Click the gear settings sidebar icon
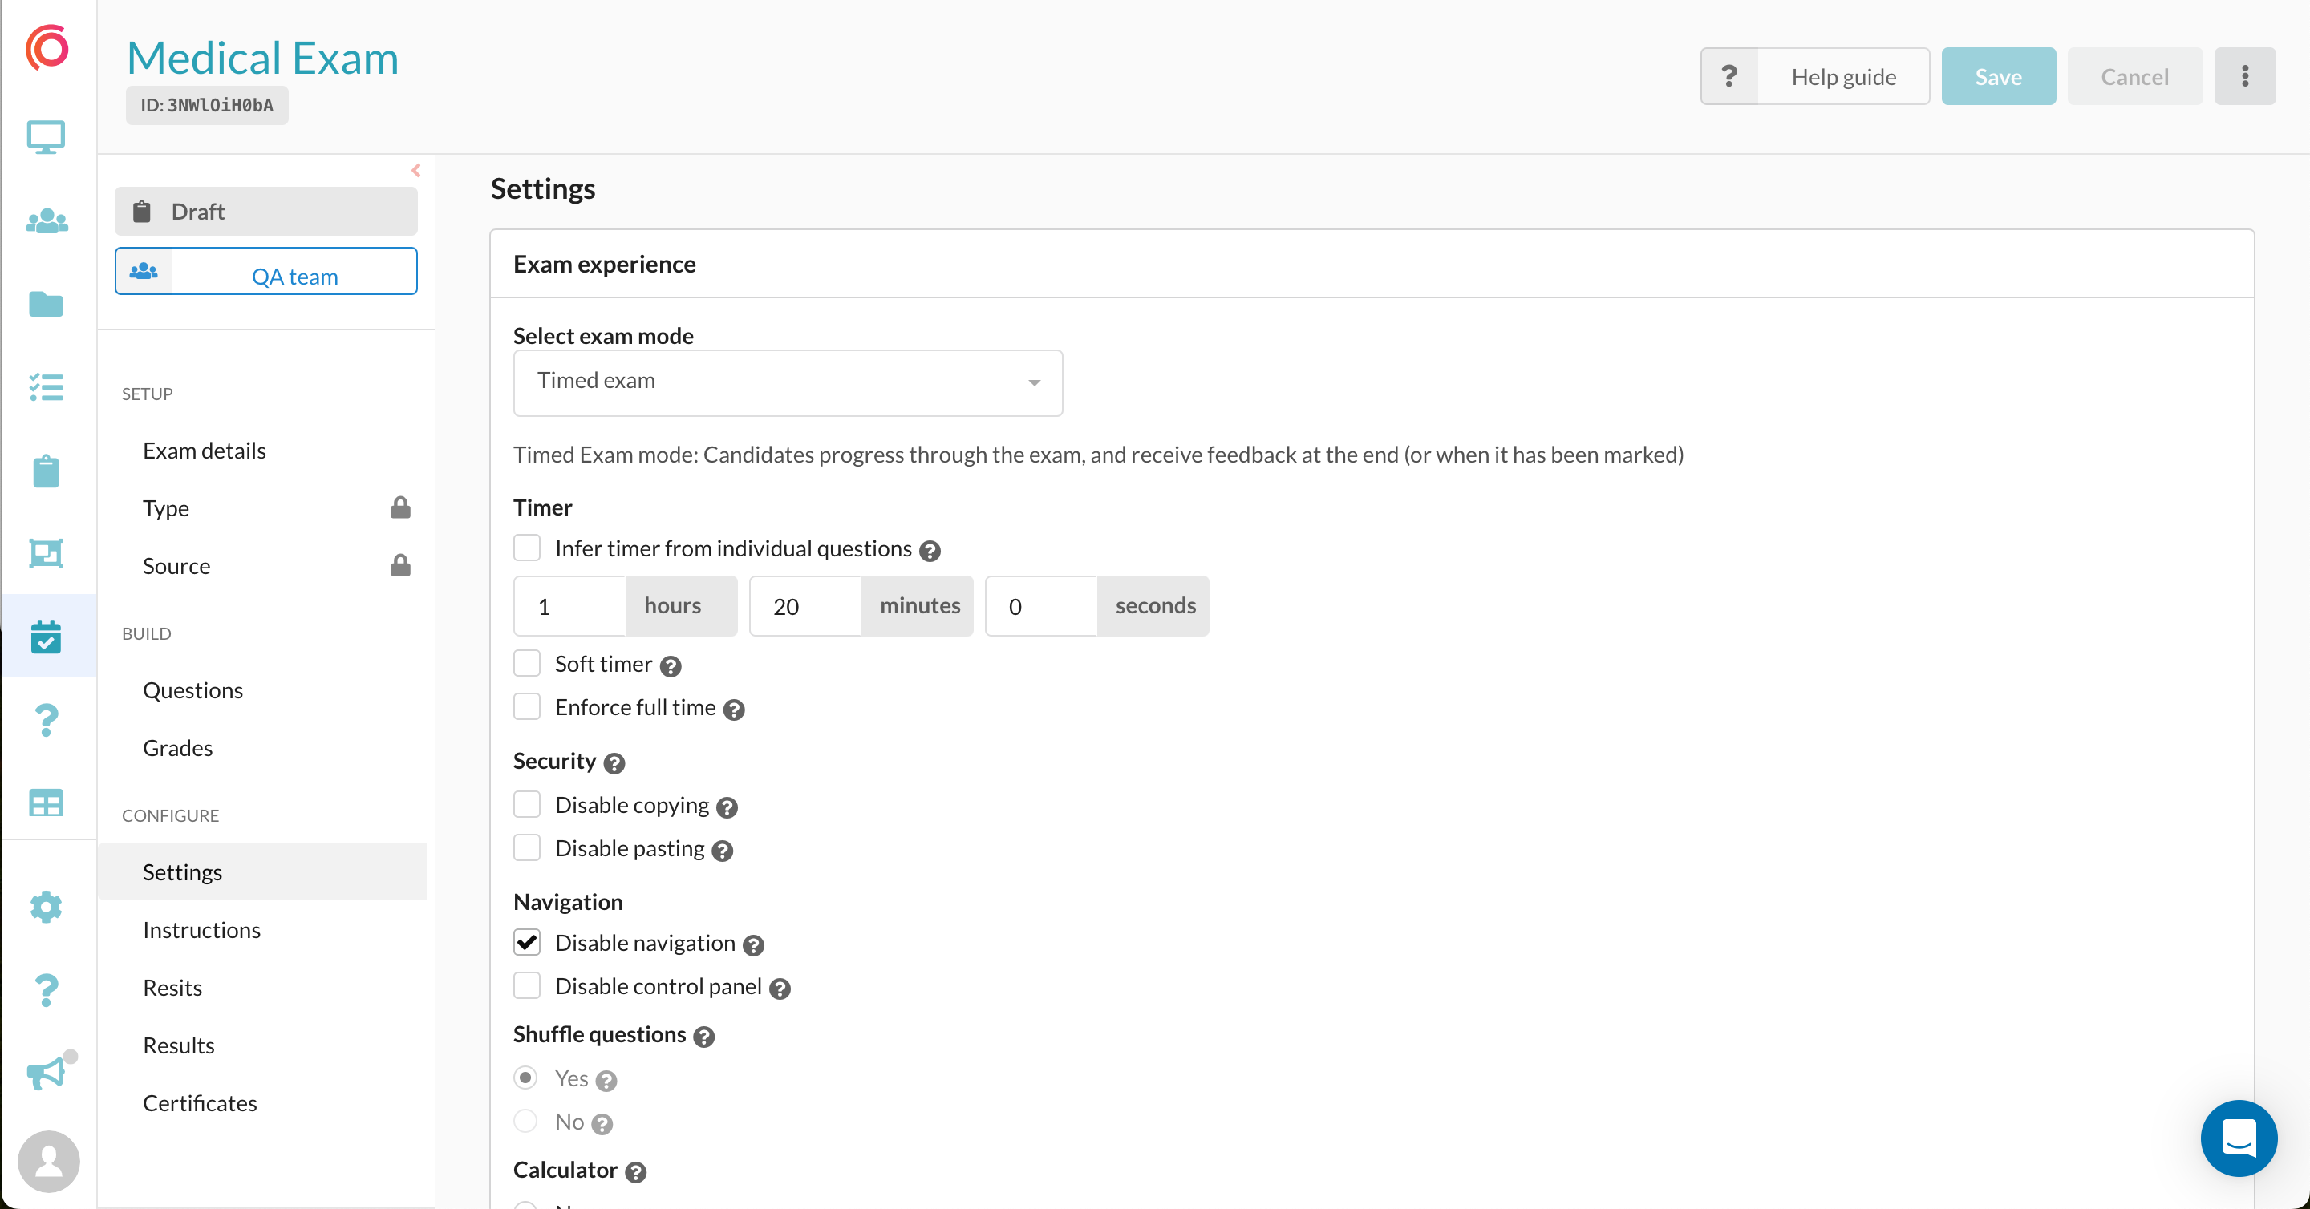The height and width of the screenshot is (1209, 2310). pos(46,906)
